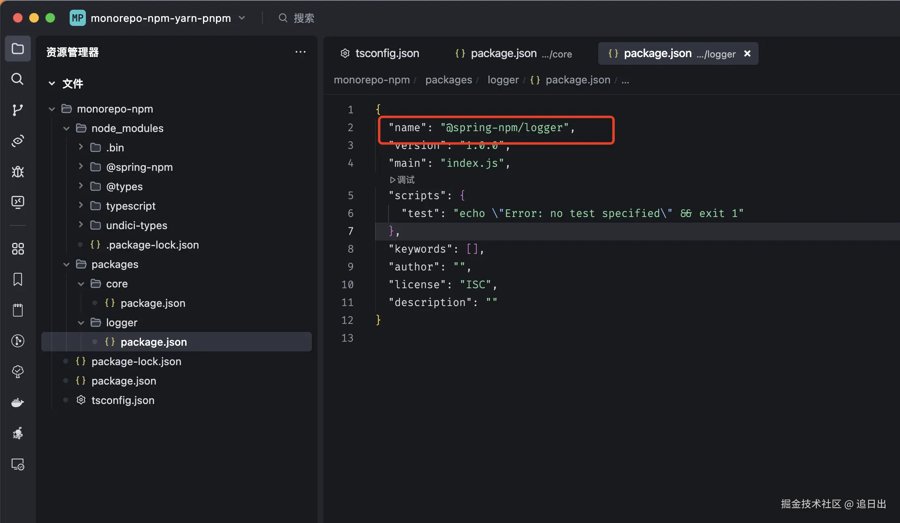Expand the @spring-npm folder
Viewport: 900px width, 523px height.
[x=81, y=167]
